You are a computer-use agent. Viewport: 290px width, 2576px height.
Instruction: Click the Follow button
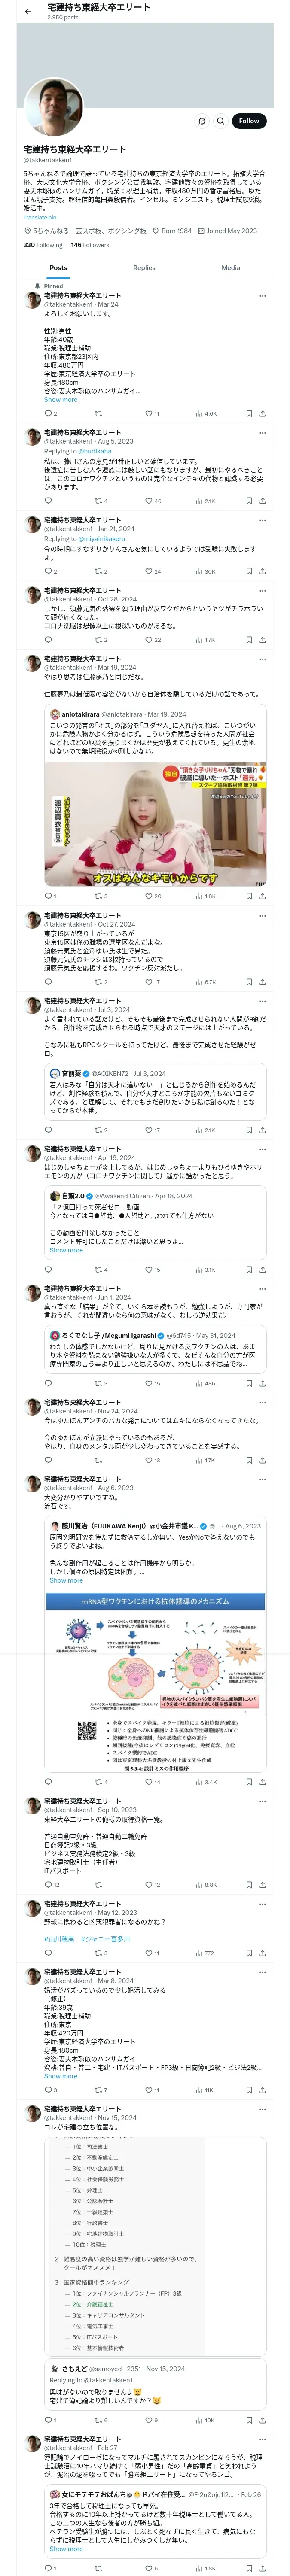(x=248, y=121)
